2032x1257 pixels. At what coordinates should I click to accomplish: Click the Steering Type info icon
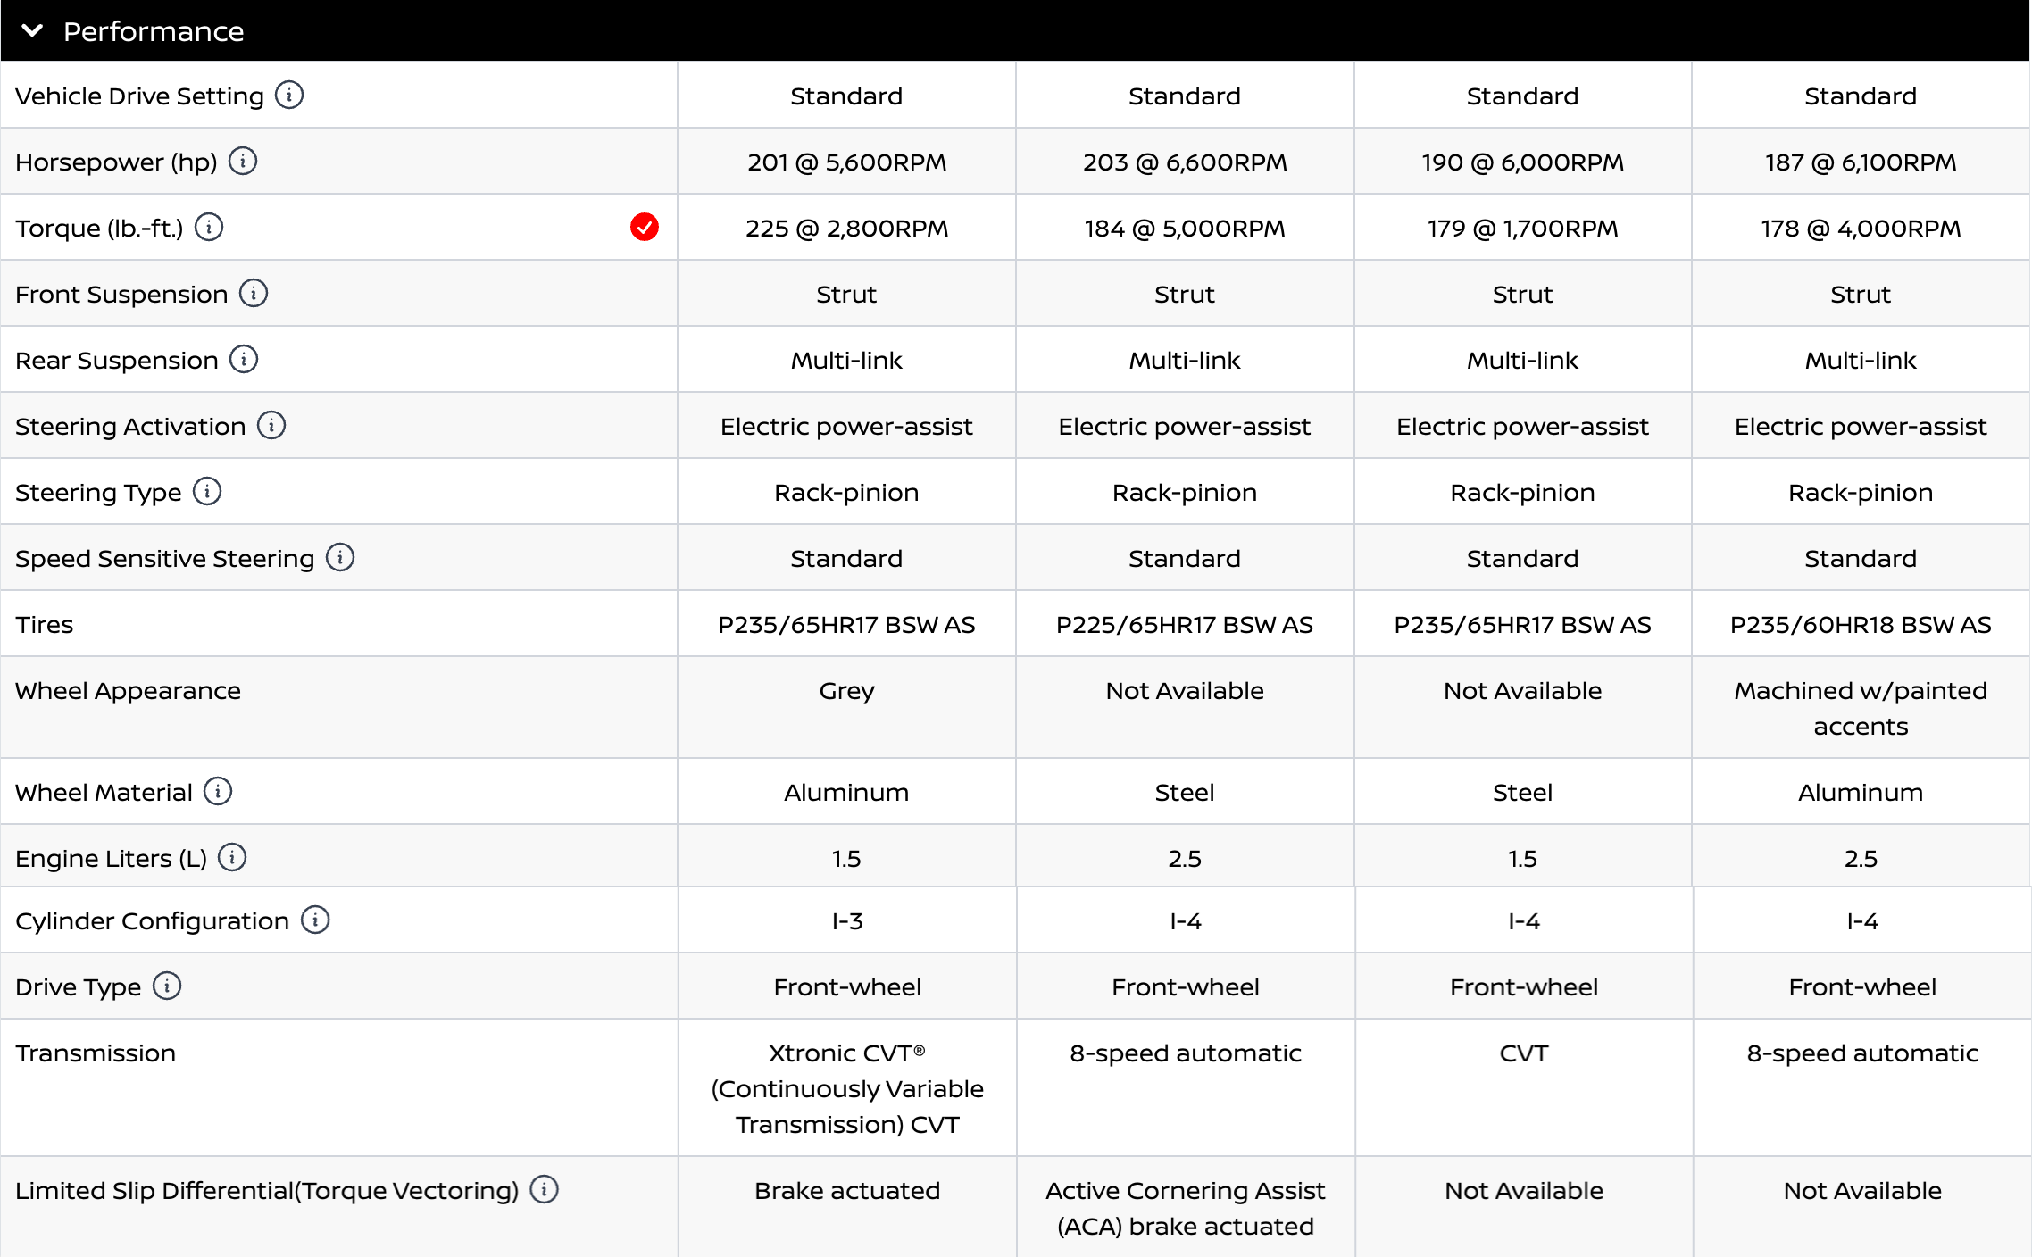point(207,491)
